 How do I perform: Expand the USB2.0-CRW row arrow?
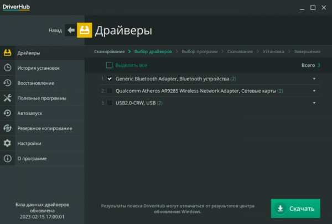tap(314, 103)
